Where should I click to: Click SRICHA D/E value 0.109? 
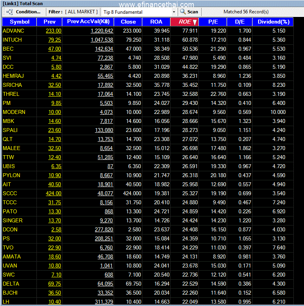point(245,85)
